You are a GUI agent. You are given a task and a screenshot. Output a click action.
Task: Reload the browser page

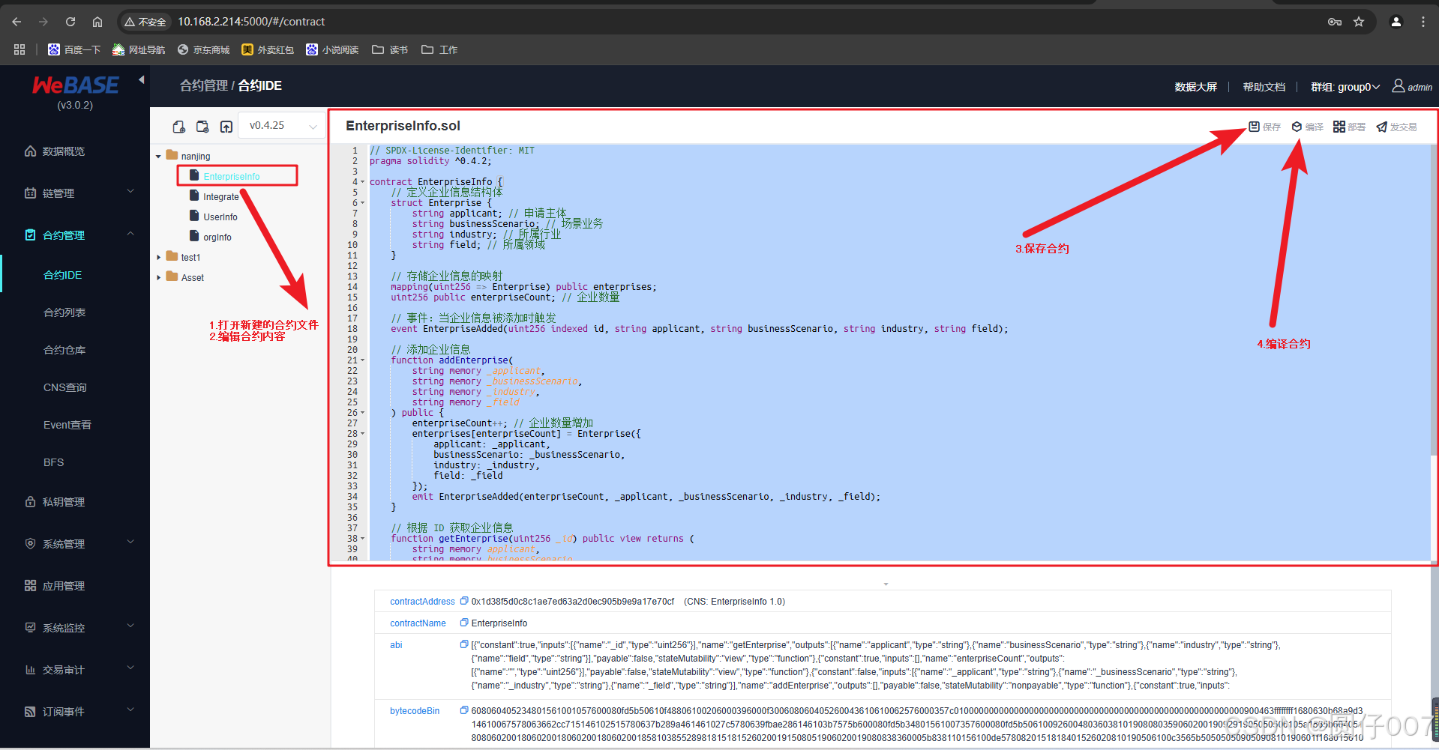click(70, 22)
